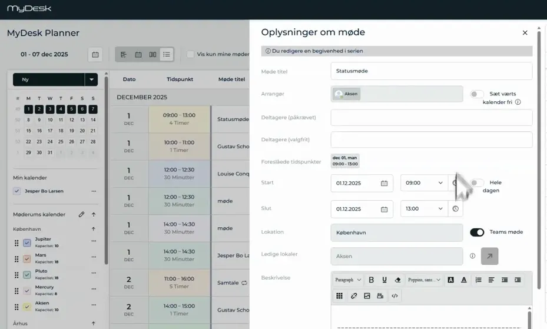Switch to the timeline planner view
The image size is (547, 329).
click(x=124, y=55)
